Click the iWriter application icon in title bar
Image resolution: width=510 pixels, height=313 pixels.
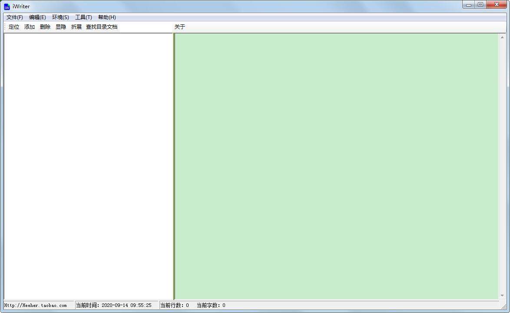[7, 6]
